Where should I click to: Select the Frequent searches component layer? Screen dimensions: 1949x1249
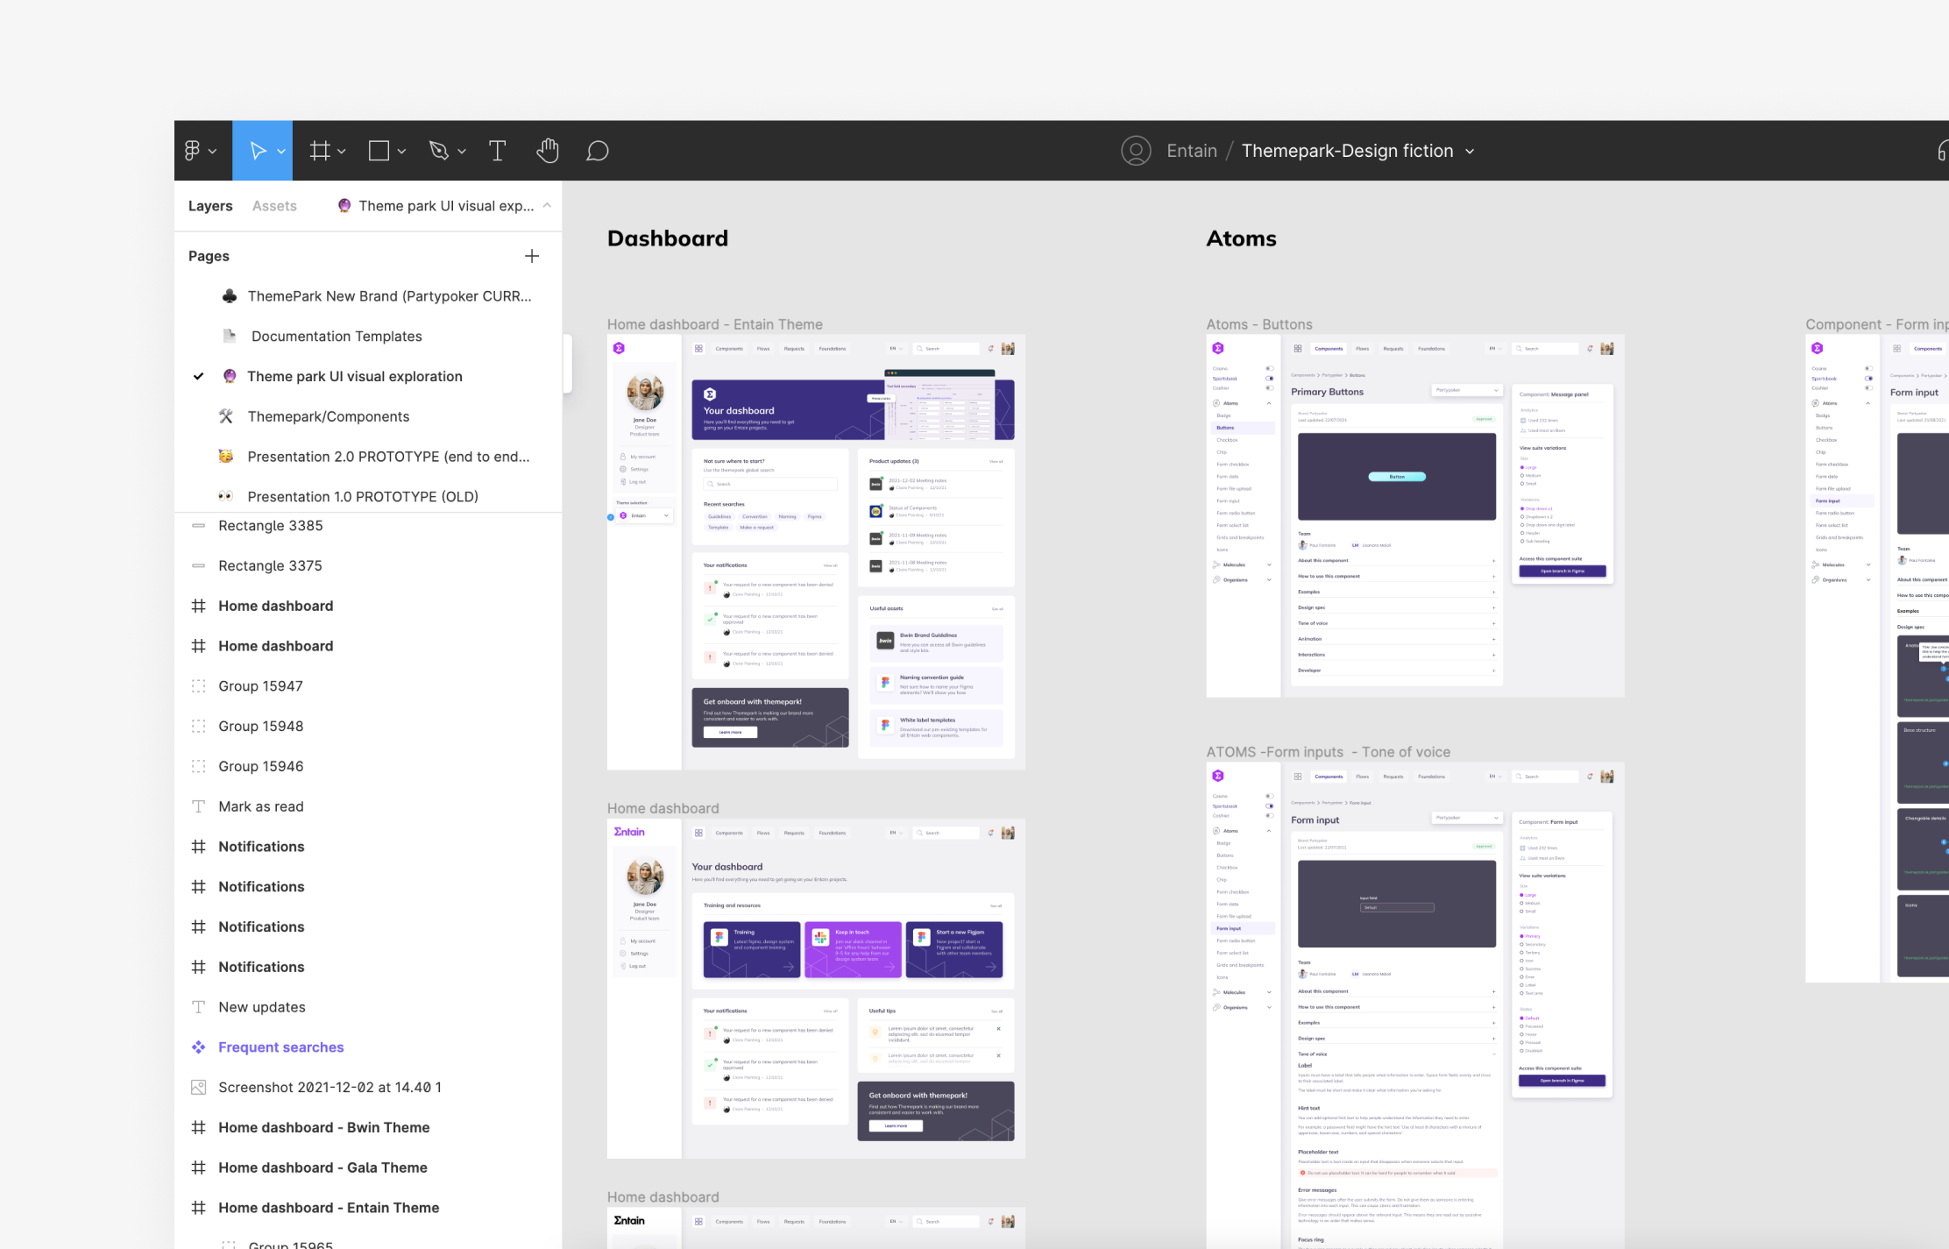pos(280,1047)
